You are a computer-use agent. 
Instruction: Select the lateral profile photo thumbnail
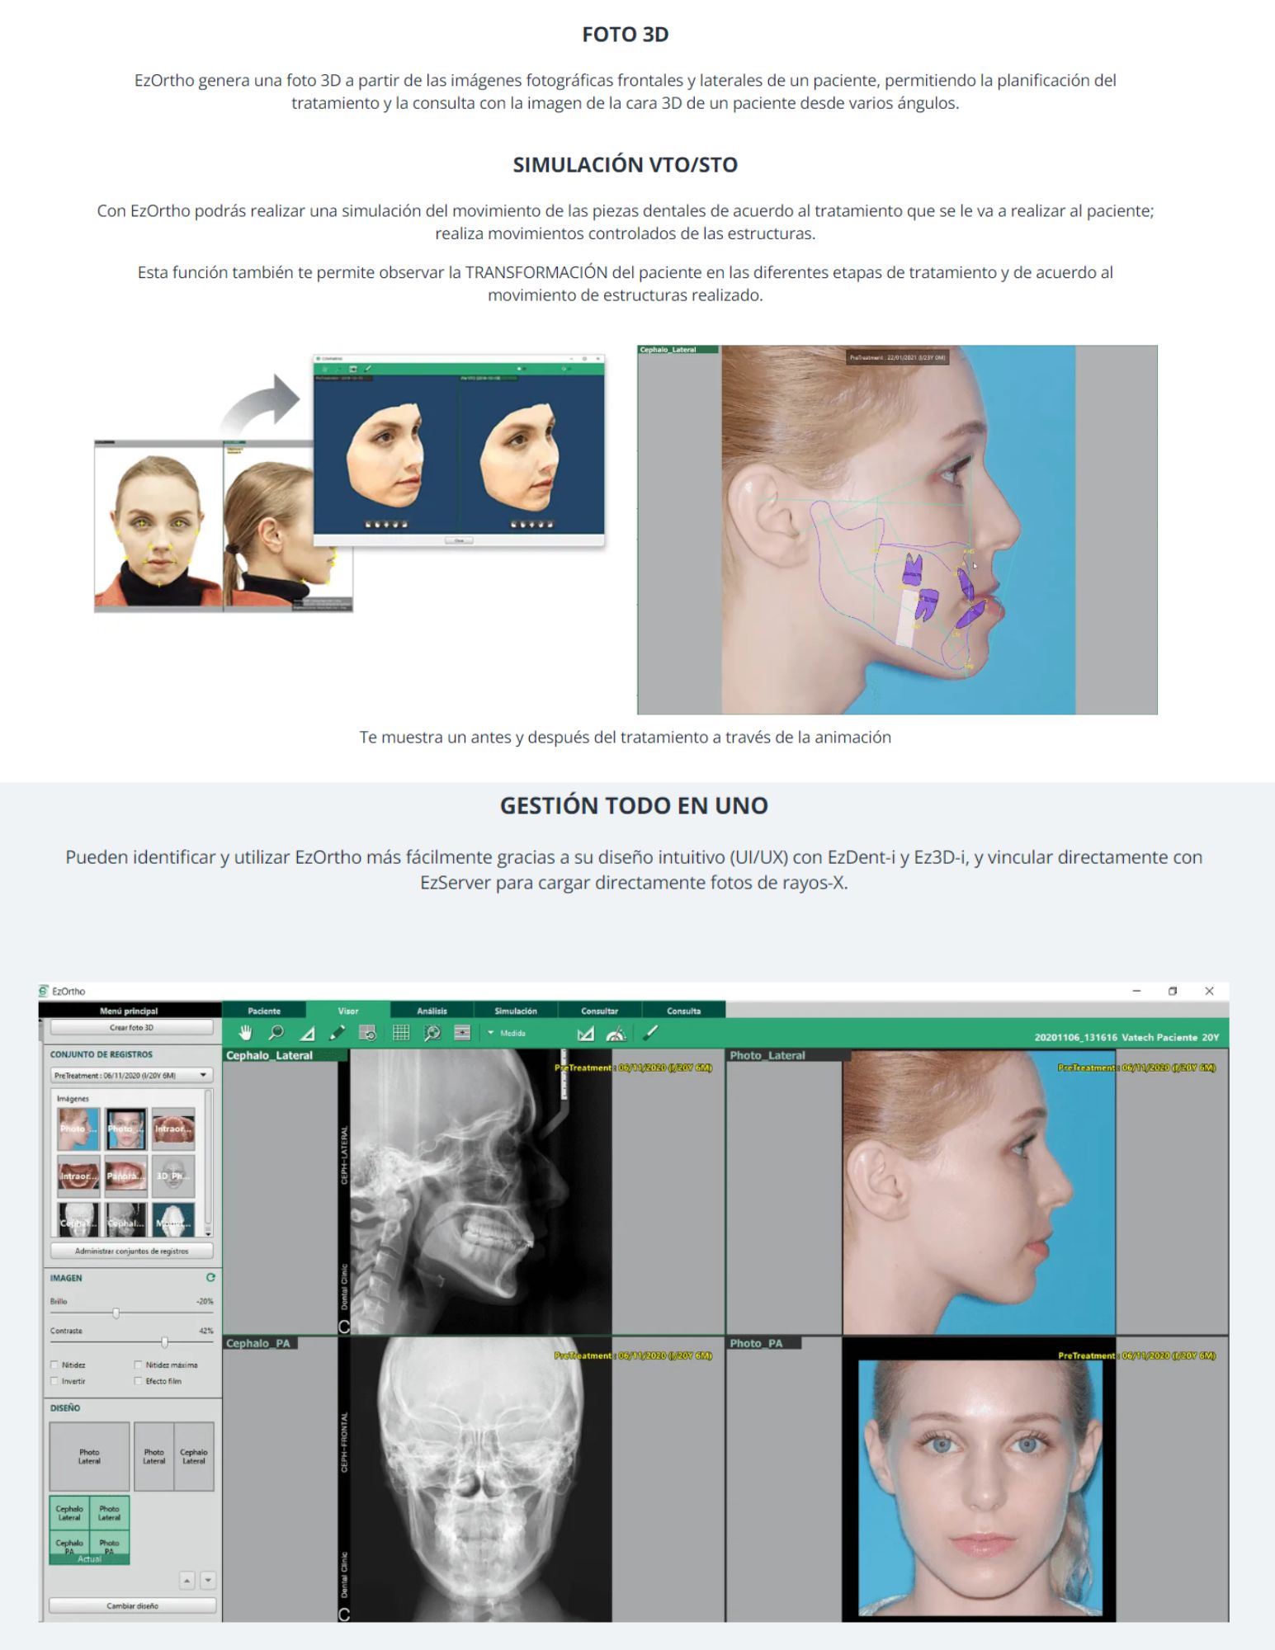78,1129
